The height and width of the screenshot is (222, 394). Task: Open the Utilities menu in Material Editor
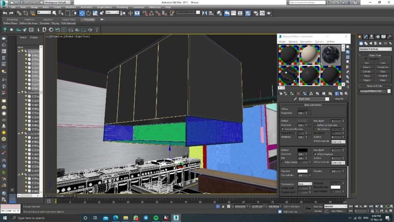pyautogui.click(x=331, y=42)
